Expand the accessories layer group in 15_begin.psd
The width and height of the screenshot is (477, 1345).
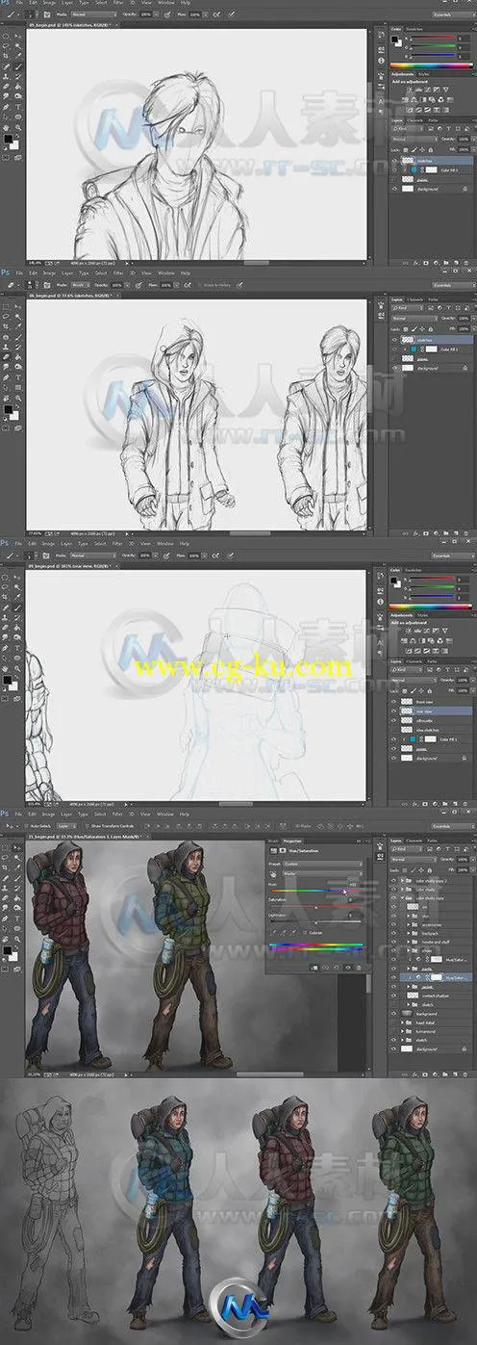pyautogui.click(x=409, y=925)
